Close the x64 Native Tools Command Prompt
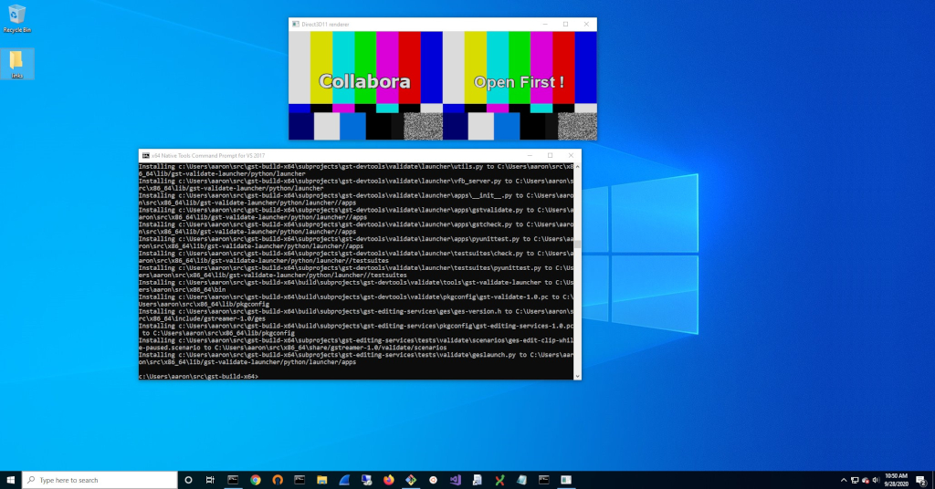The image size is (935, 489). [571, 155]
